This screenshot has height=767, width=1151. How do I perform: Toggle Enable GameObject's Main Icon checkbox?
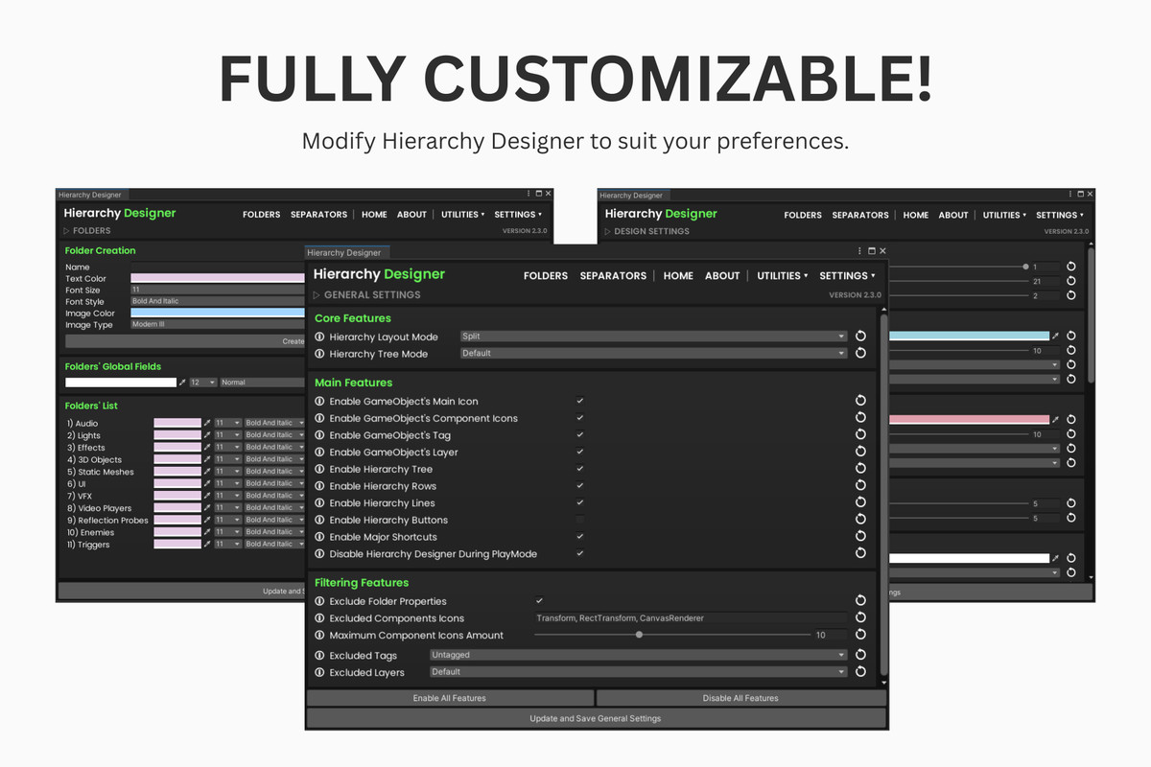pos(580,401)
